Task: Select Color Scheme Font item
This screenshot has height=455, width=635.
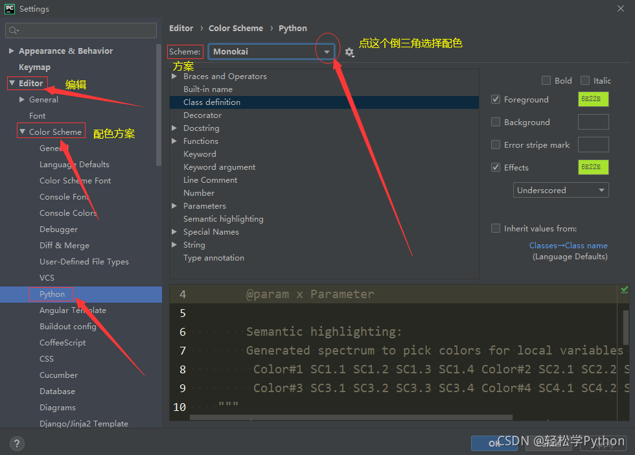Action: click(x=75, y=181)
